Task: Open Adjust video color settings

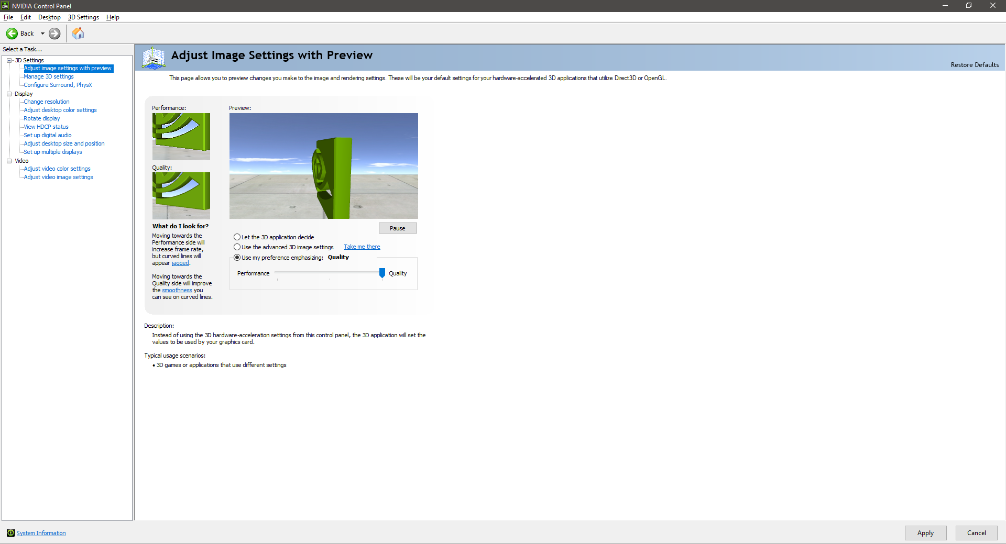Action: [57, 169]
